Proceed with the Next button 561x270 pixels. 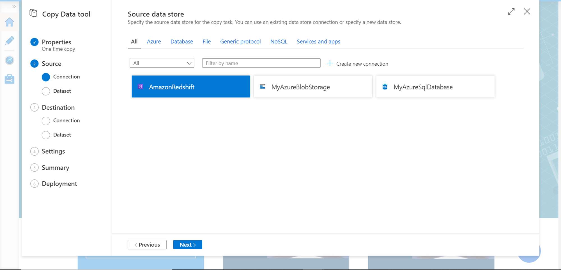click(x=188, y=245)
